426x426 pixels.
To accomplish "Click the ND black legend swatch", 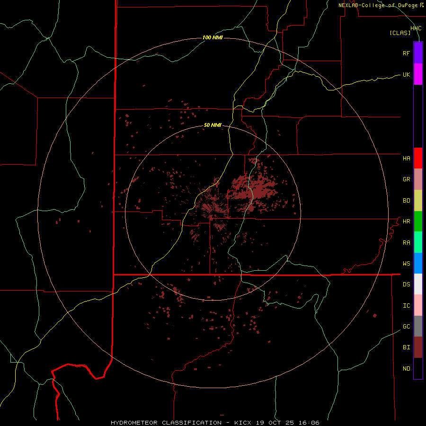I will (x=418, y=368).
